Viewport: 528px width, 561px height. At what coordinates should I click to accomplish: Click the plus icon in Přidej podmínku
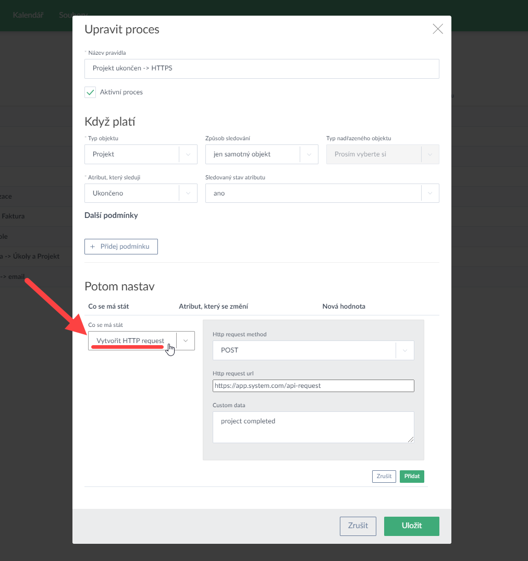[93, 247]
